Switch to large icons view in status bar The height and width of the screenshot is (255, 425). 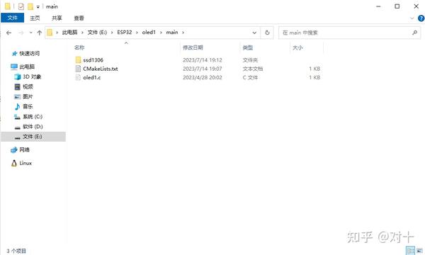(419, 250)
